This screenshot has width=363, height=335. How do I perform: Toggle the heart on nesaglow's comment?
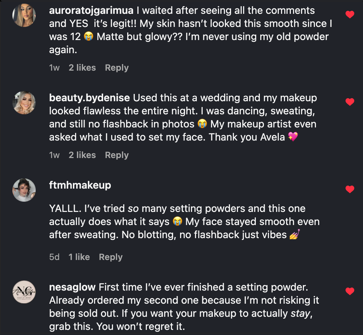(350, 291)
